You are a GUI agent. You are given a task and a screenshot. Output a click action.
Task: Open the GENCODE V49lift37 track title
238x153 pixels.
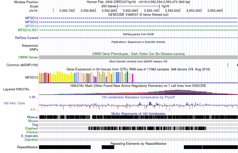click(138, 15)
